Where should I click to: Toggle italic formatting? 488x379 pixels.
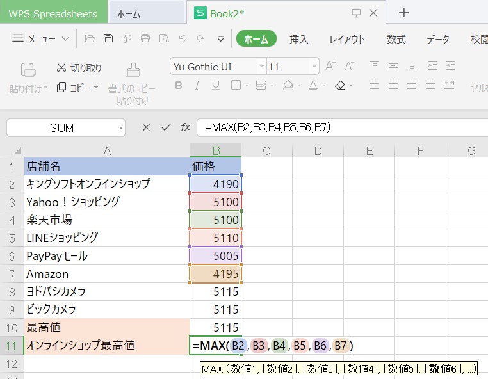pyautogui.click(x=197, y=85)
